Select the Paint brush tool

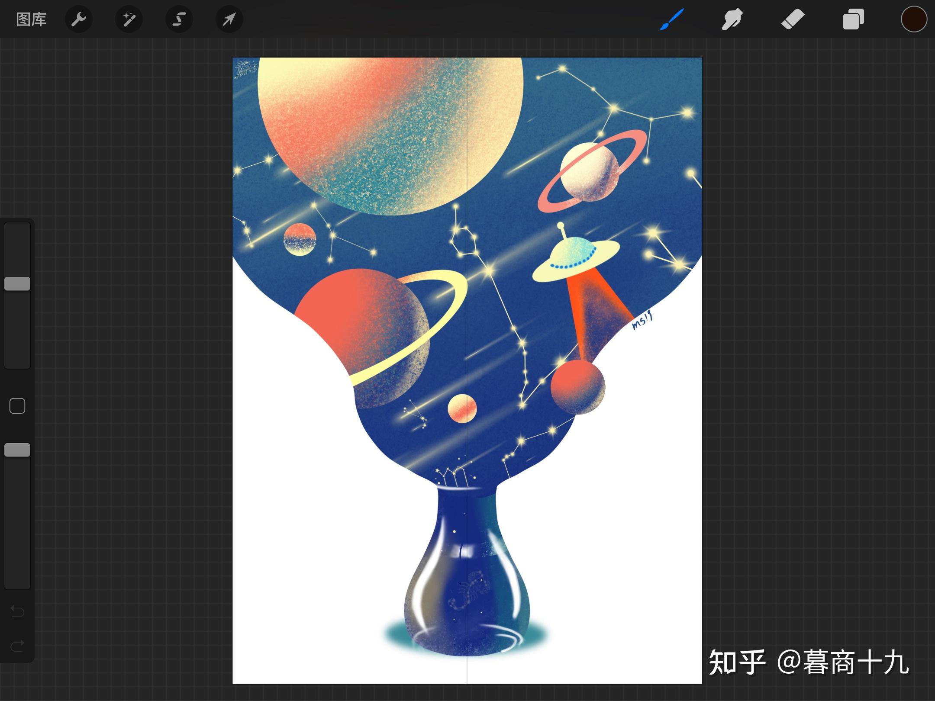tap(671, 19)
